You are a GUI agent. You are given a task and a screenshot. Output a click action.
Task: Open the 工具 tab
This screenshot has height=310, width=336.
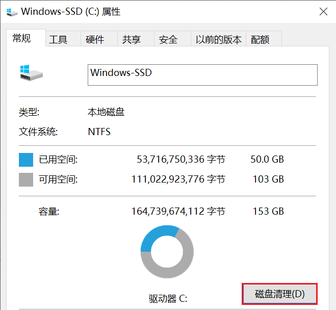58,39
